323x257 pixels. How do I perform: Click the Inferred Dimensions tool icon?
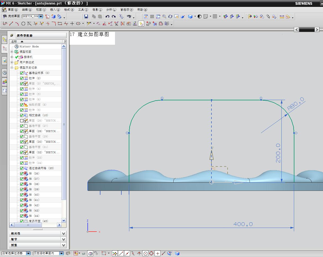pyautogui.click(x=89, y=24)
